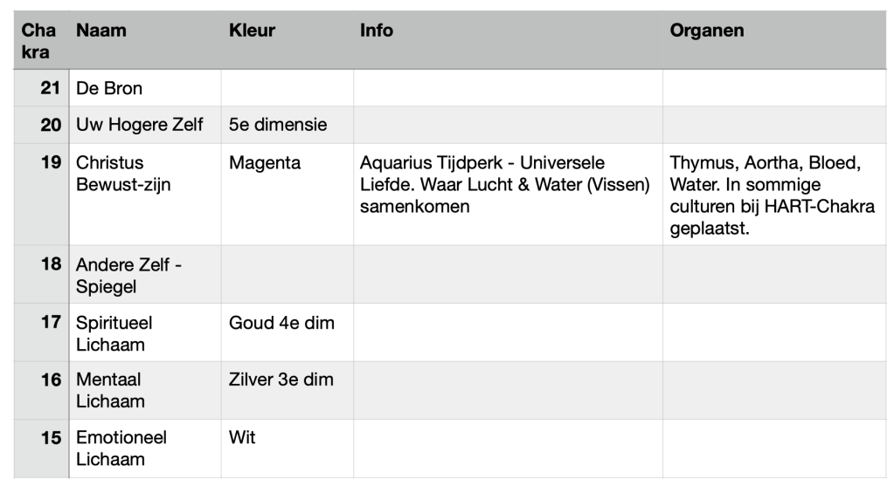The width and height of the screenshot is (894, 486).
Task: Click the Goud 4e dim cell
Action: [281, 323]
